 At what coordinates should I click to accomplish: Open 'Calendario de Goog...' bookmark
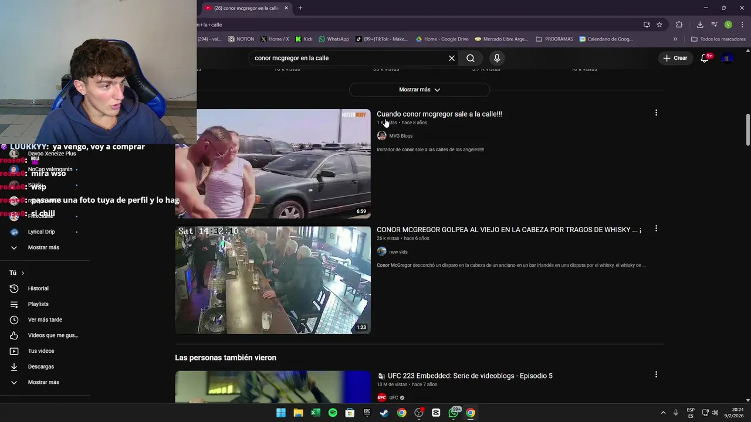click(606, 39)
